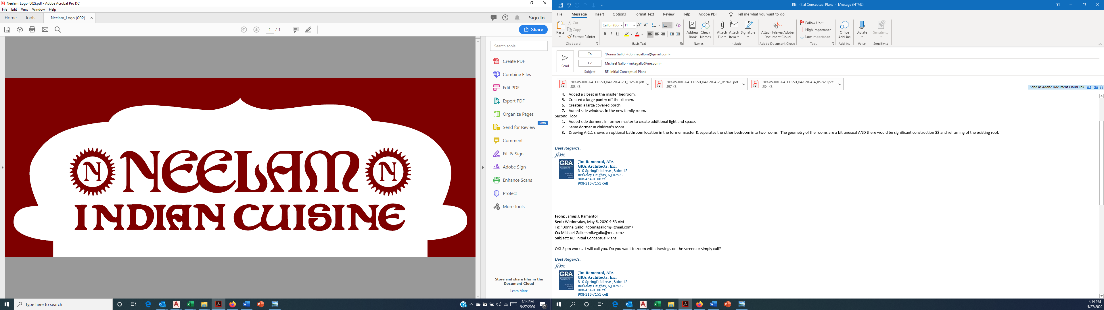Click Format Painter in Outlook

pos(581,37)
